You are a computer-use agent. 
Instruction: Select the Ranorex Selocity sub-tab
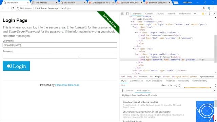point(200,81)
